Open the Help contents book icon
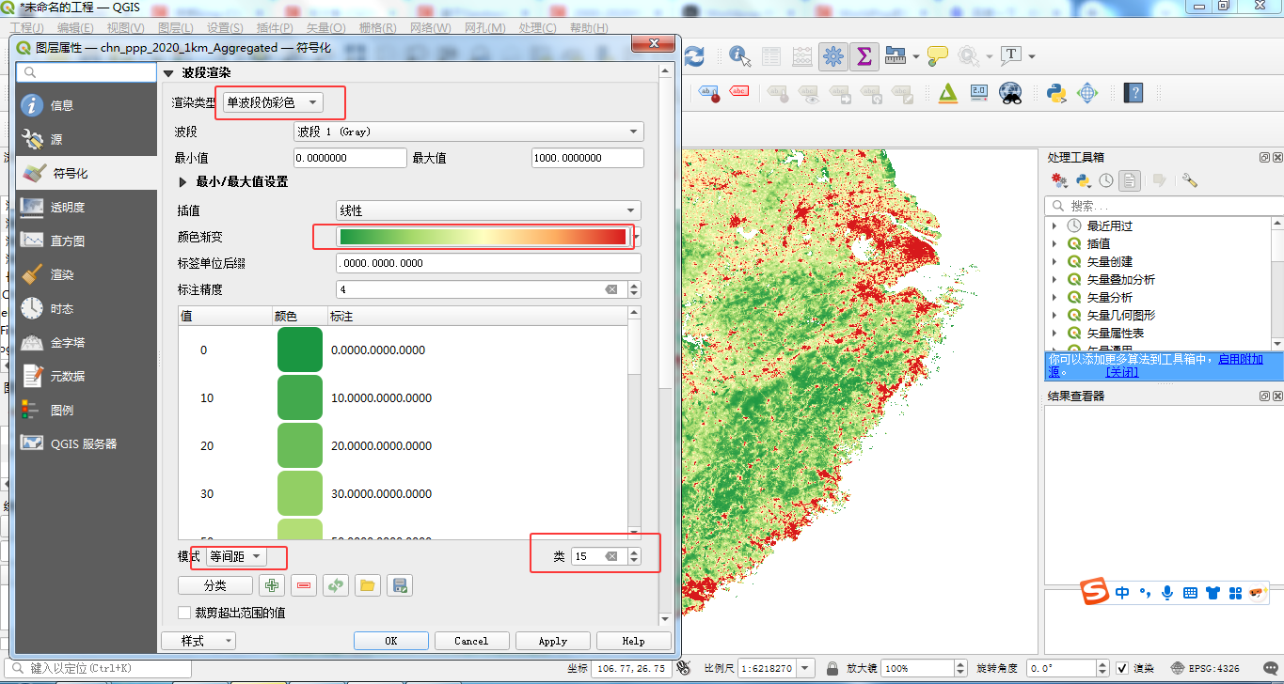 (x=1134, y=92)
